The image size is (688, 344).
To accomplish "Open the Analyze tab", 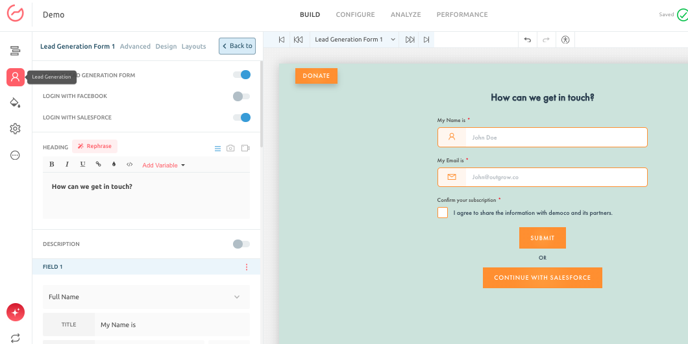I will tap(406, 14).
